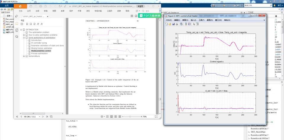The image size is (284, 140).
Task: Decrease bookmark font size icon
Action: (42, 24)
